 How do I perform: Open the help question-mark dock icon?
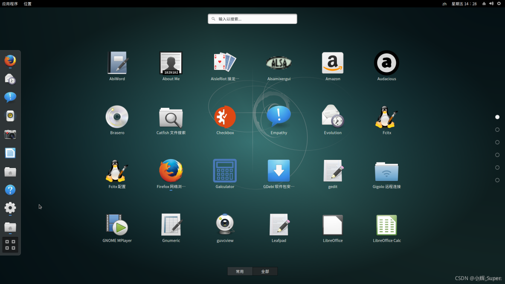click(10, 190)
